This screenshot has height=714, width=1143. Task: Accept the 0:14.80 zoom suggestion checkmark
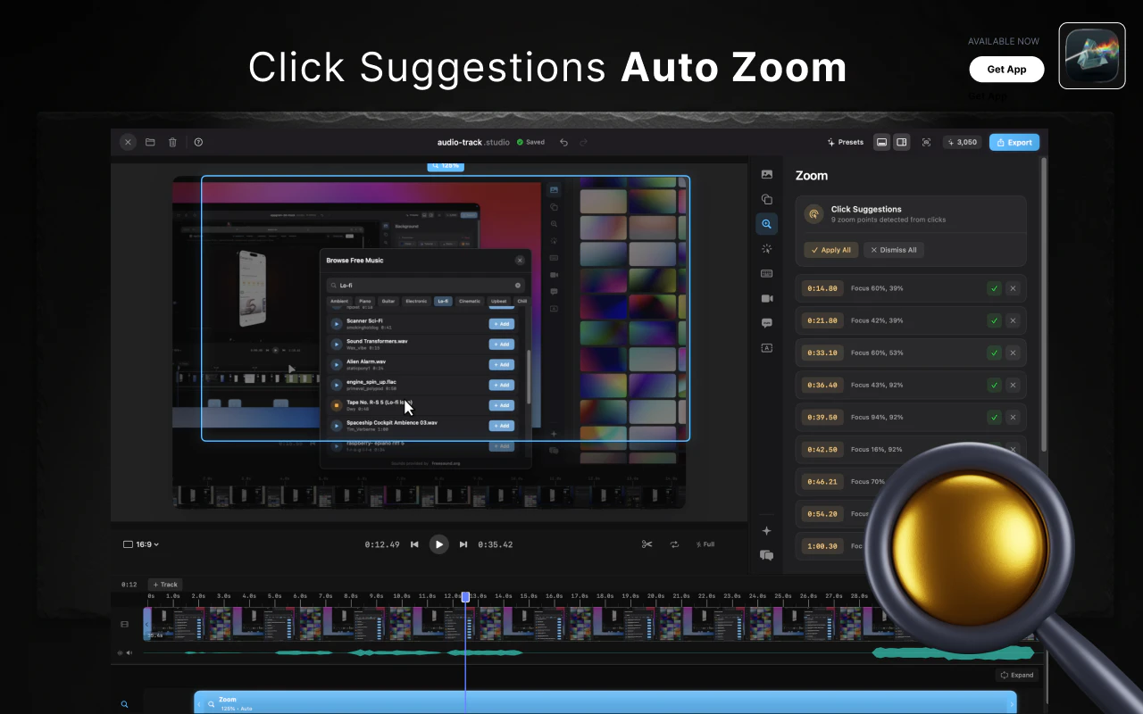(x=994, y=288)
